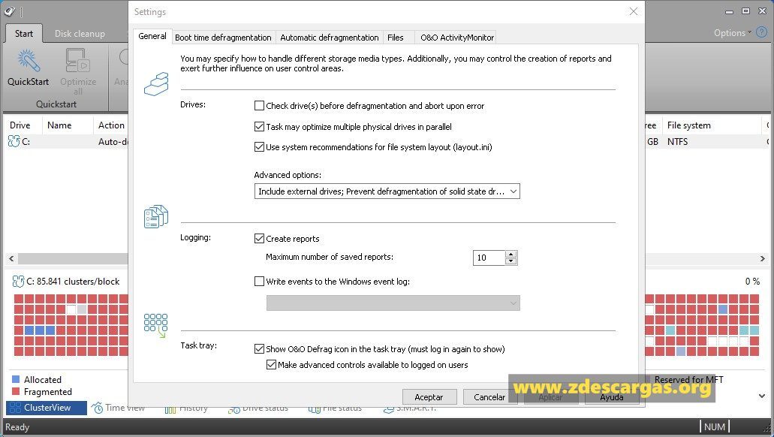Click the History chart icon
This screenshot has height=437, width=774.
point(170,409)
